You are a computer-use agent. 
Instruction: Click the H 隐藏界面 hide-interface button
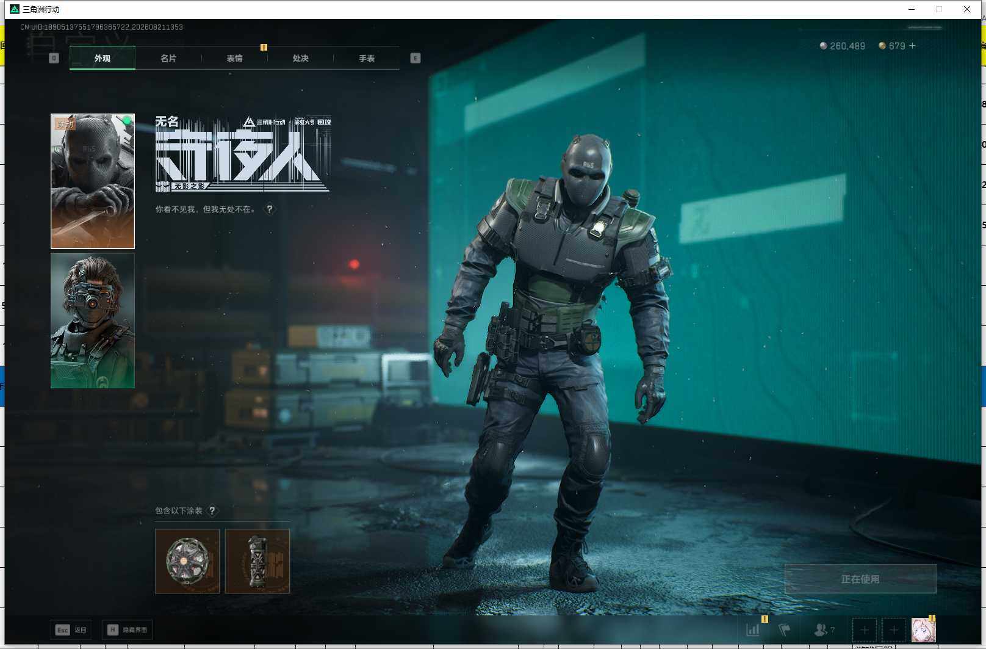127,629
